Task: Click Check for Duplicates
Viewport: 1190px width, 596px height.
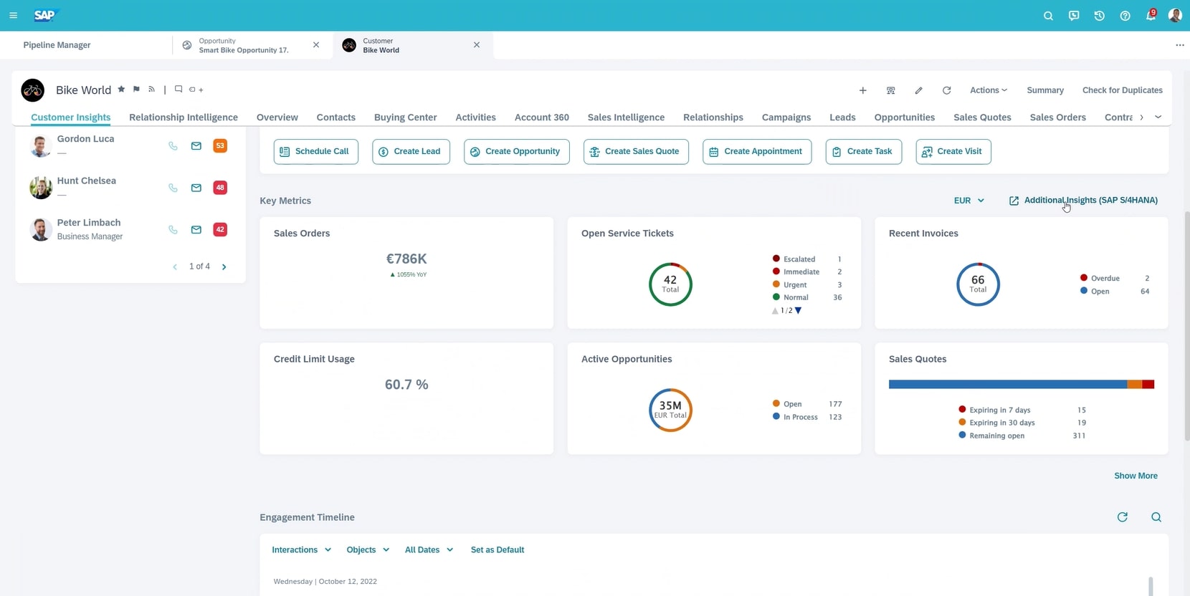Action: coord(1123,90)
